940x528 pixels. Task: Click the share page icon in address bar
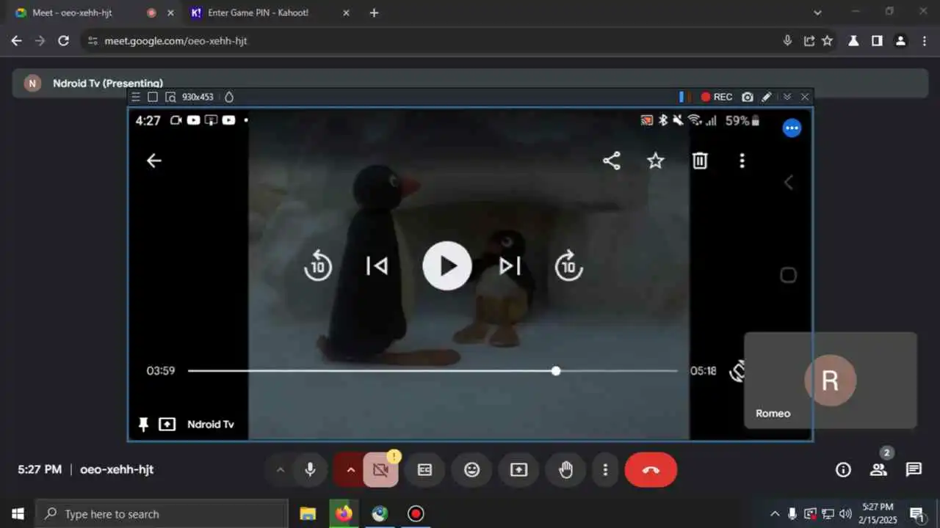tap(809, 41)
